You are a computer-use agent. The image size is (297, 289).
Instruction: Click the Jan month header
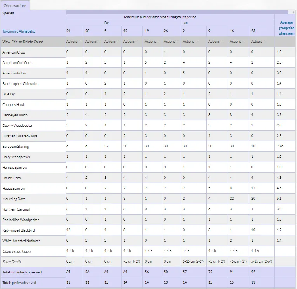(185, 23)
